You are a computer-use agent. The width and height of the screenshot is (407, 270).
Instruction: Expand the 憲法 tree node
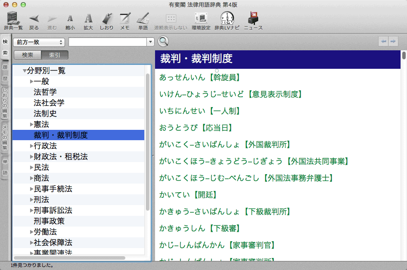[x=31, y=125]
